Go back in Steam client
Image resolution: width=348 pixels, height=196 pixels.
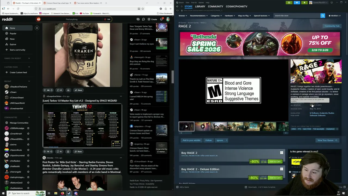tap(177, 6)
